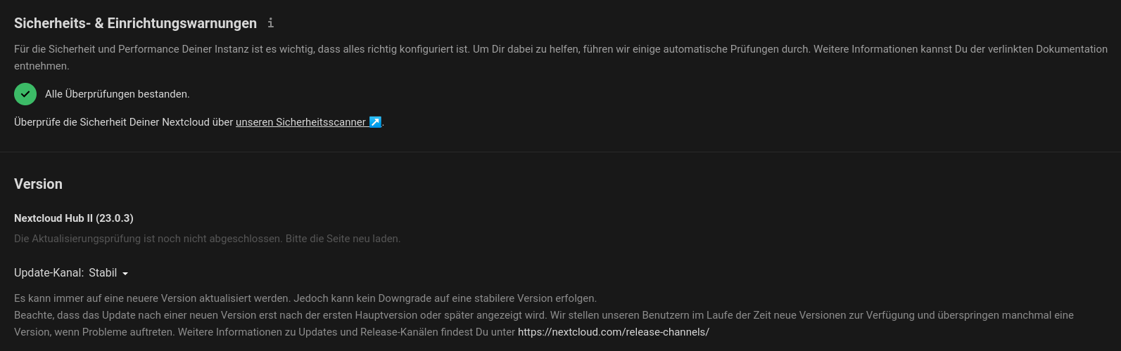Open the nextcloud.com/release-channels link
This screenshot has height=351, width=1121.
pos(613,332)
